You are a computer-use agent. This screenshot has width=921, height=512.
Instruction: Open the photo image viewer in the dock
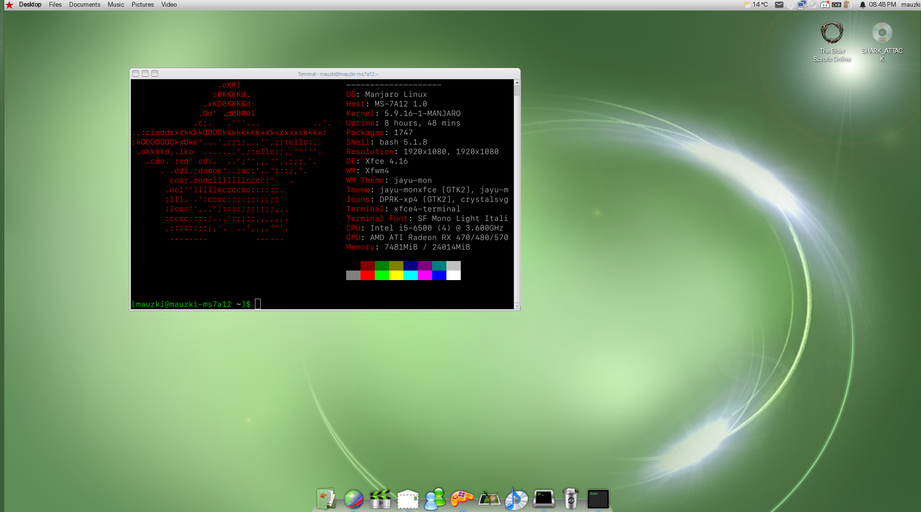pyautogui.click(x=489, y=499)
